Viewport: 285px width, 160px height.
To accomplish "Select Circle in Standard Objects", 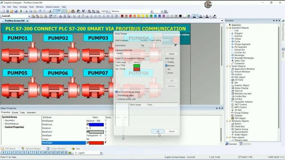I will (237, 41).
